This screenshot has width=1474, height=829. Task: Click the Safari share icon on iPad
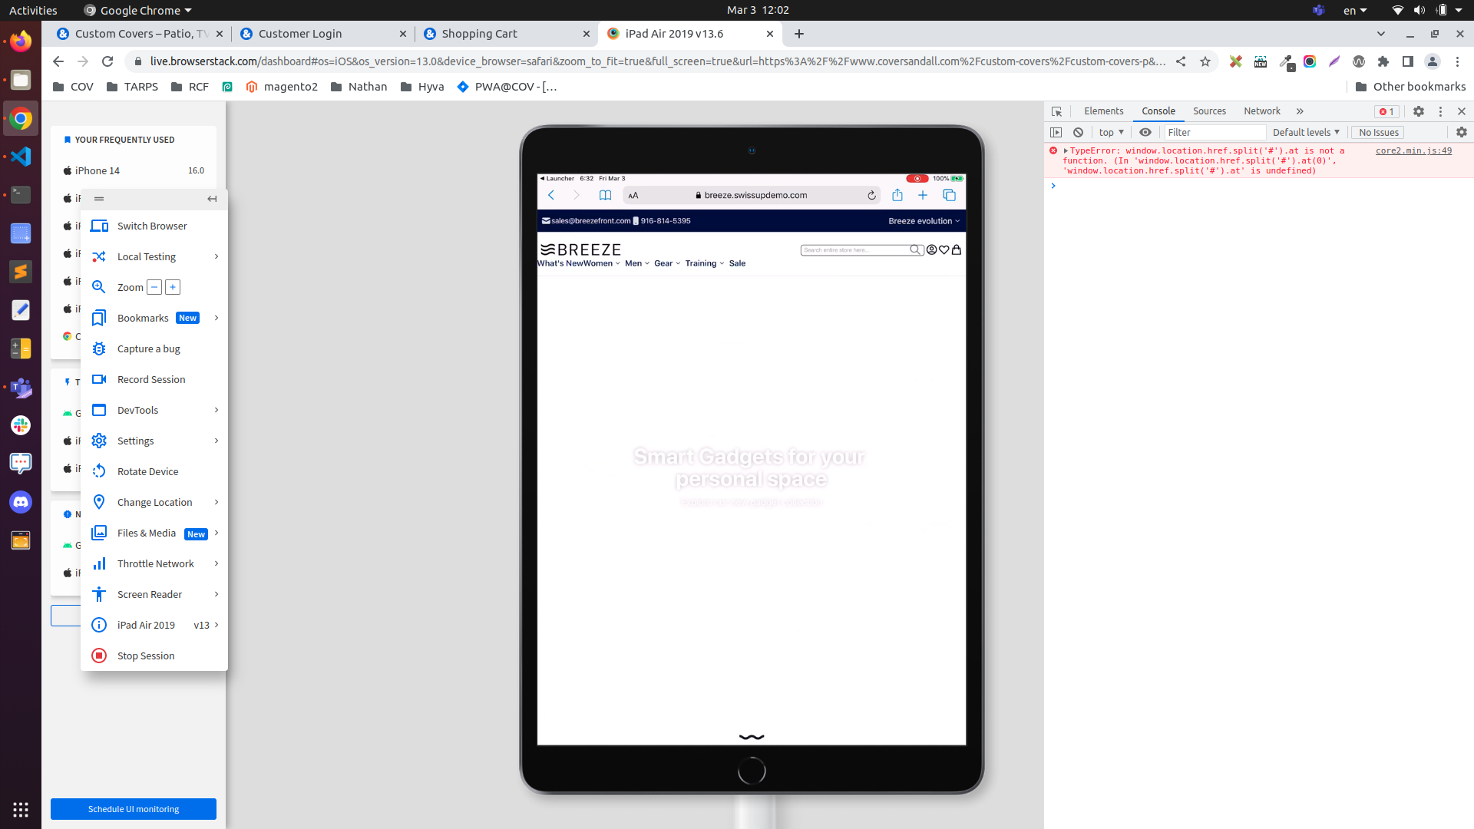pos(897,195)
